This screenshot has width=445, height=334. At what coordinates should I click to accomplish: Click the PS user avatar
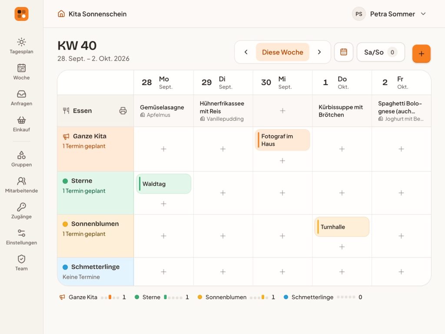click(x=359, y=14)
